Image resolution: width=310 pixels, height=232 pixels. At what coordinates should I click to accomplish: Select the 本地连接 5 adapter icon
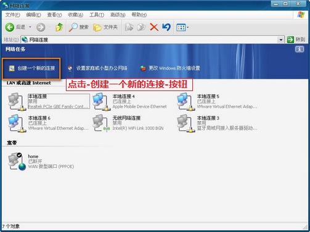[x=186, y=102]
